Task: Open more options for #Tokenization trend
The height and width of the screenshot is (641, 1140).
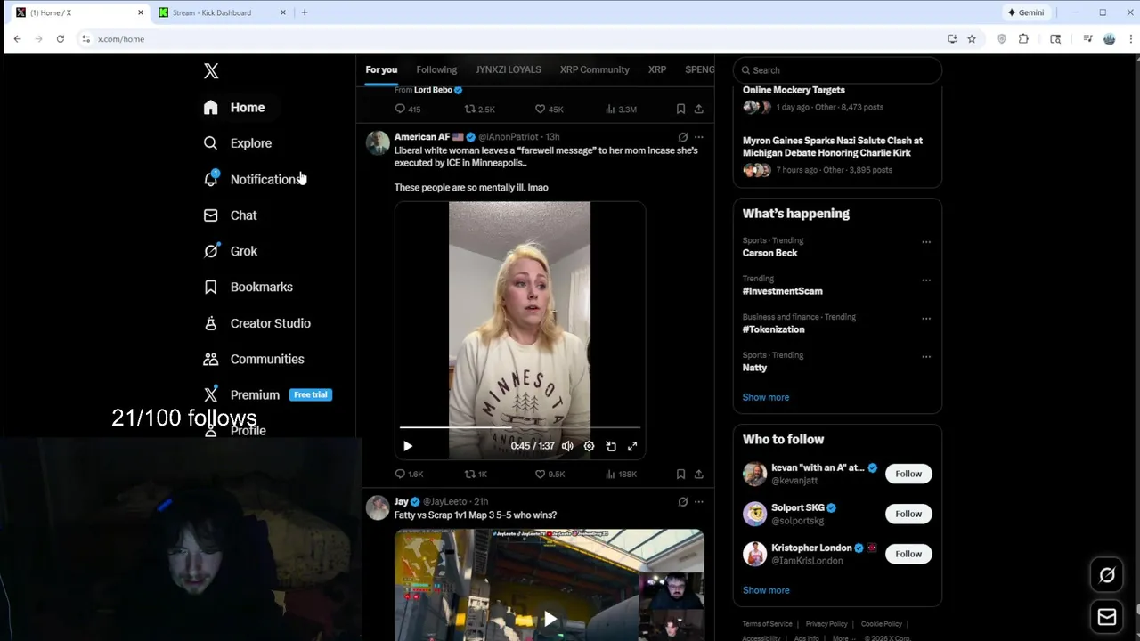Action: (x=926, y=319)
